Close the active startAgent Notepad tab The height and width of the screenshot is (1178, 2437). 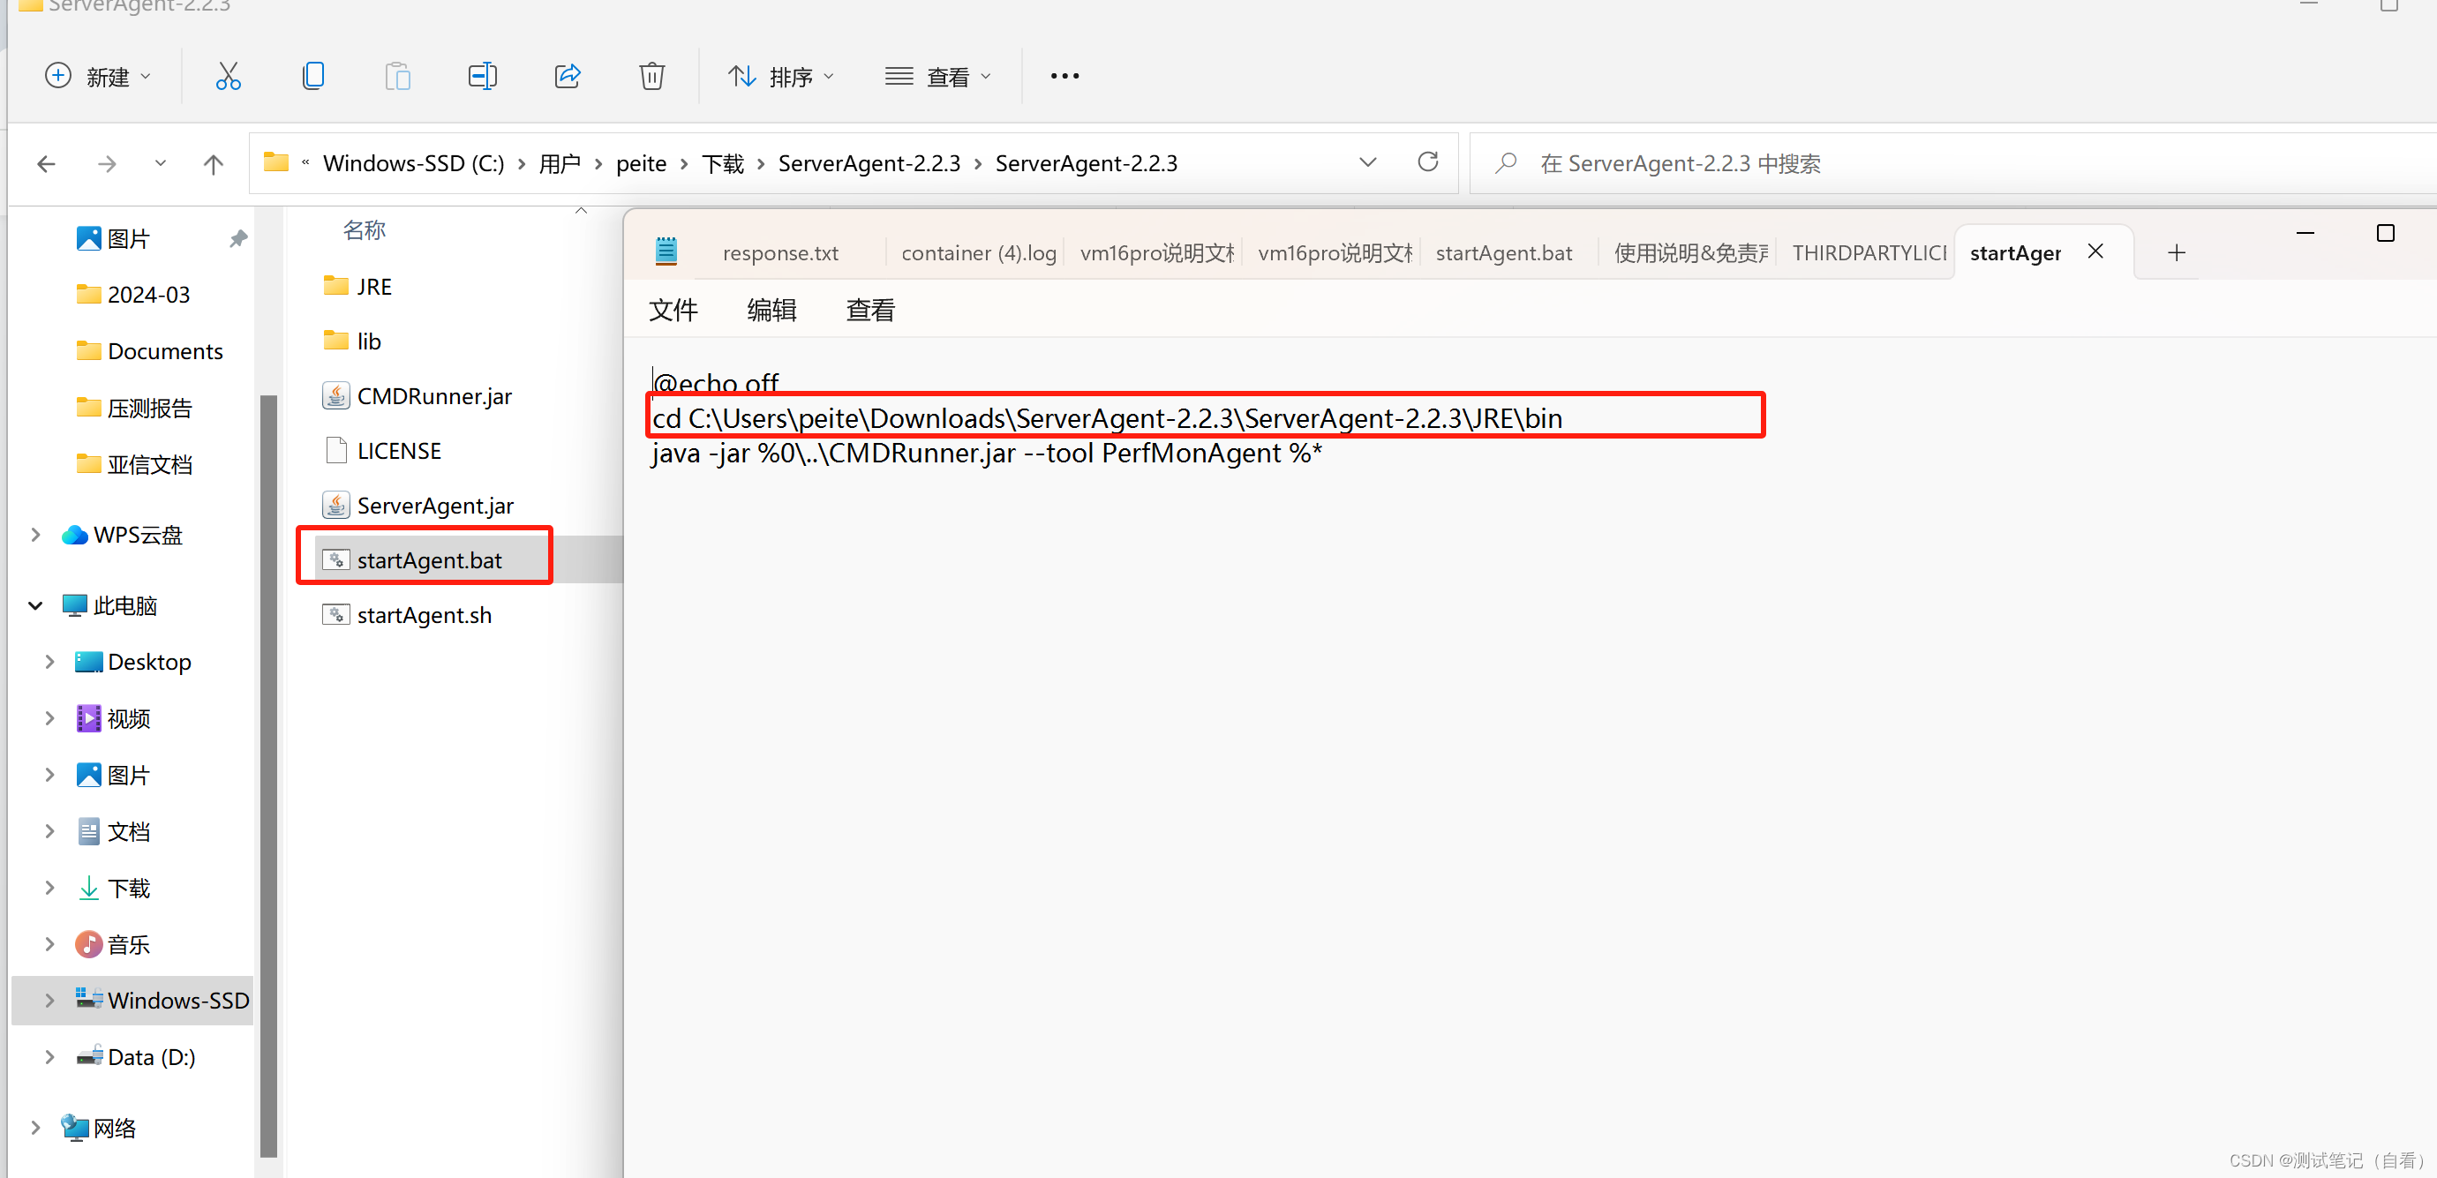point(2095,251)
